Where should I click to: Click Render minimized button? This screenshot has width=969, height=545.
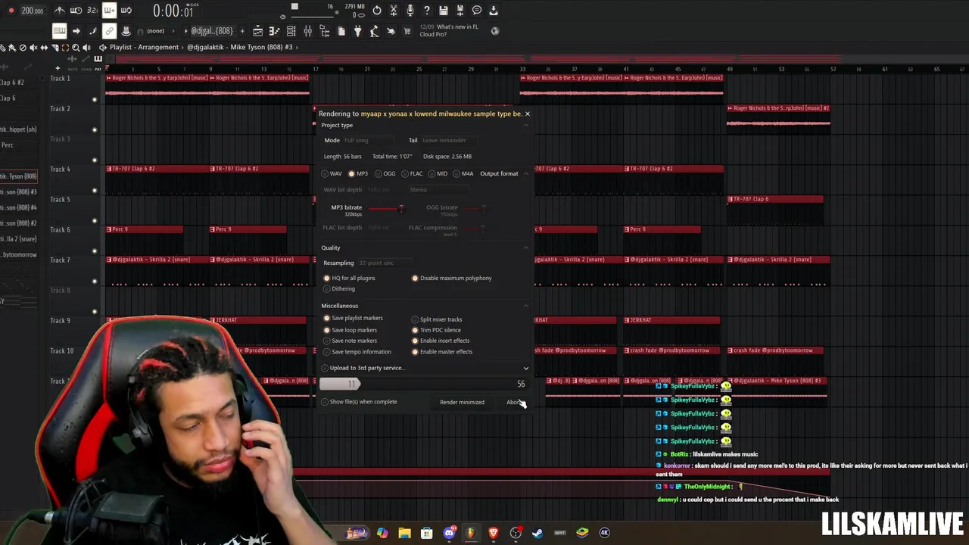coord(462,402)
